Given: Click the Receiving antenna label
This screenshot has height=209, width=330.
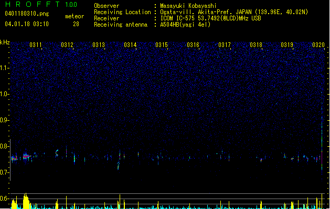Looking at the screenshot, I should (121, 25).
